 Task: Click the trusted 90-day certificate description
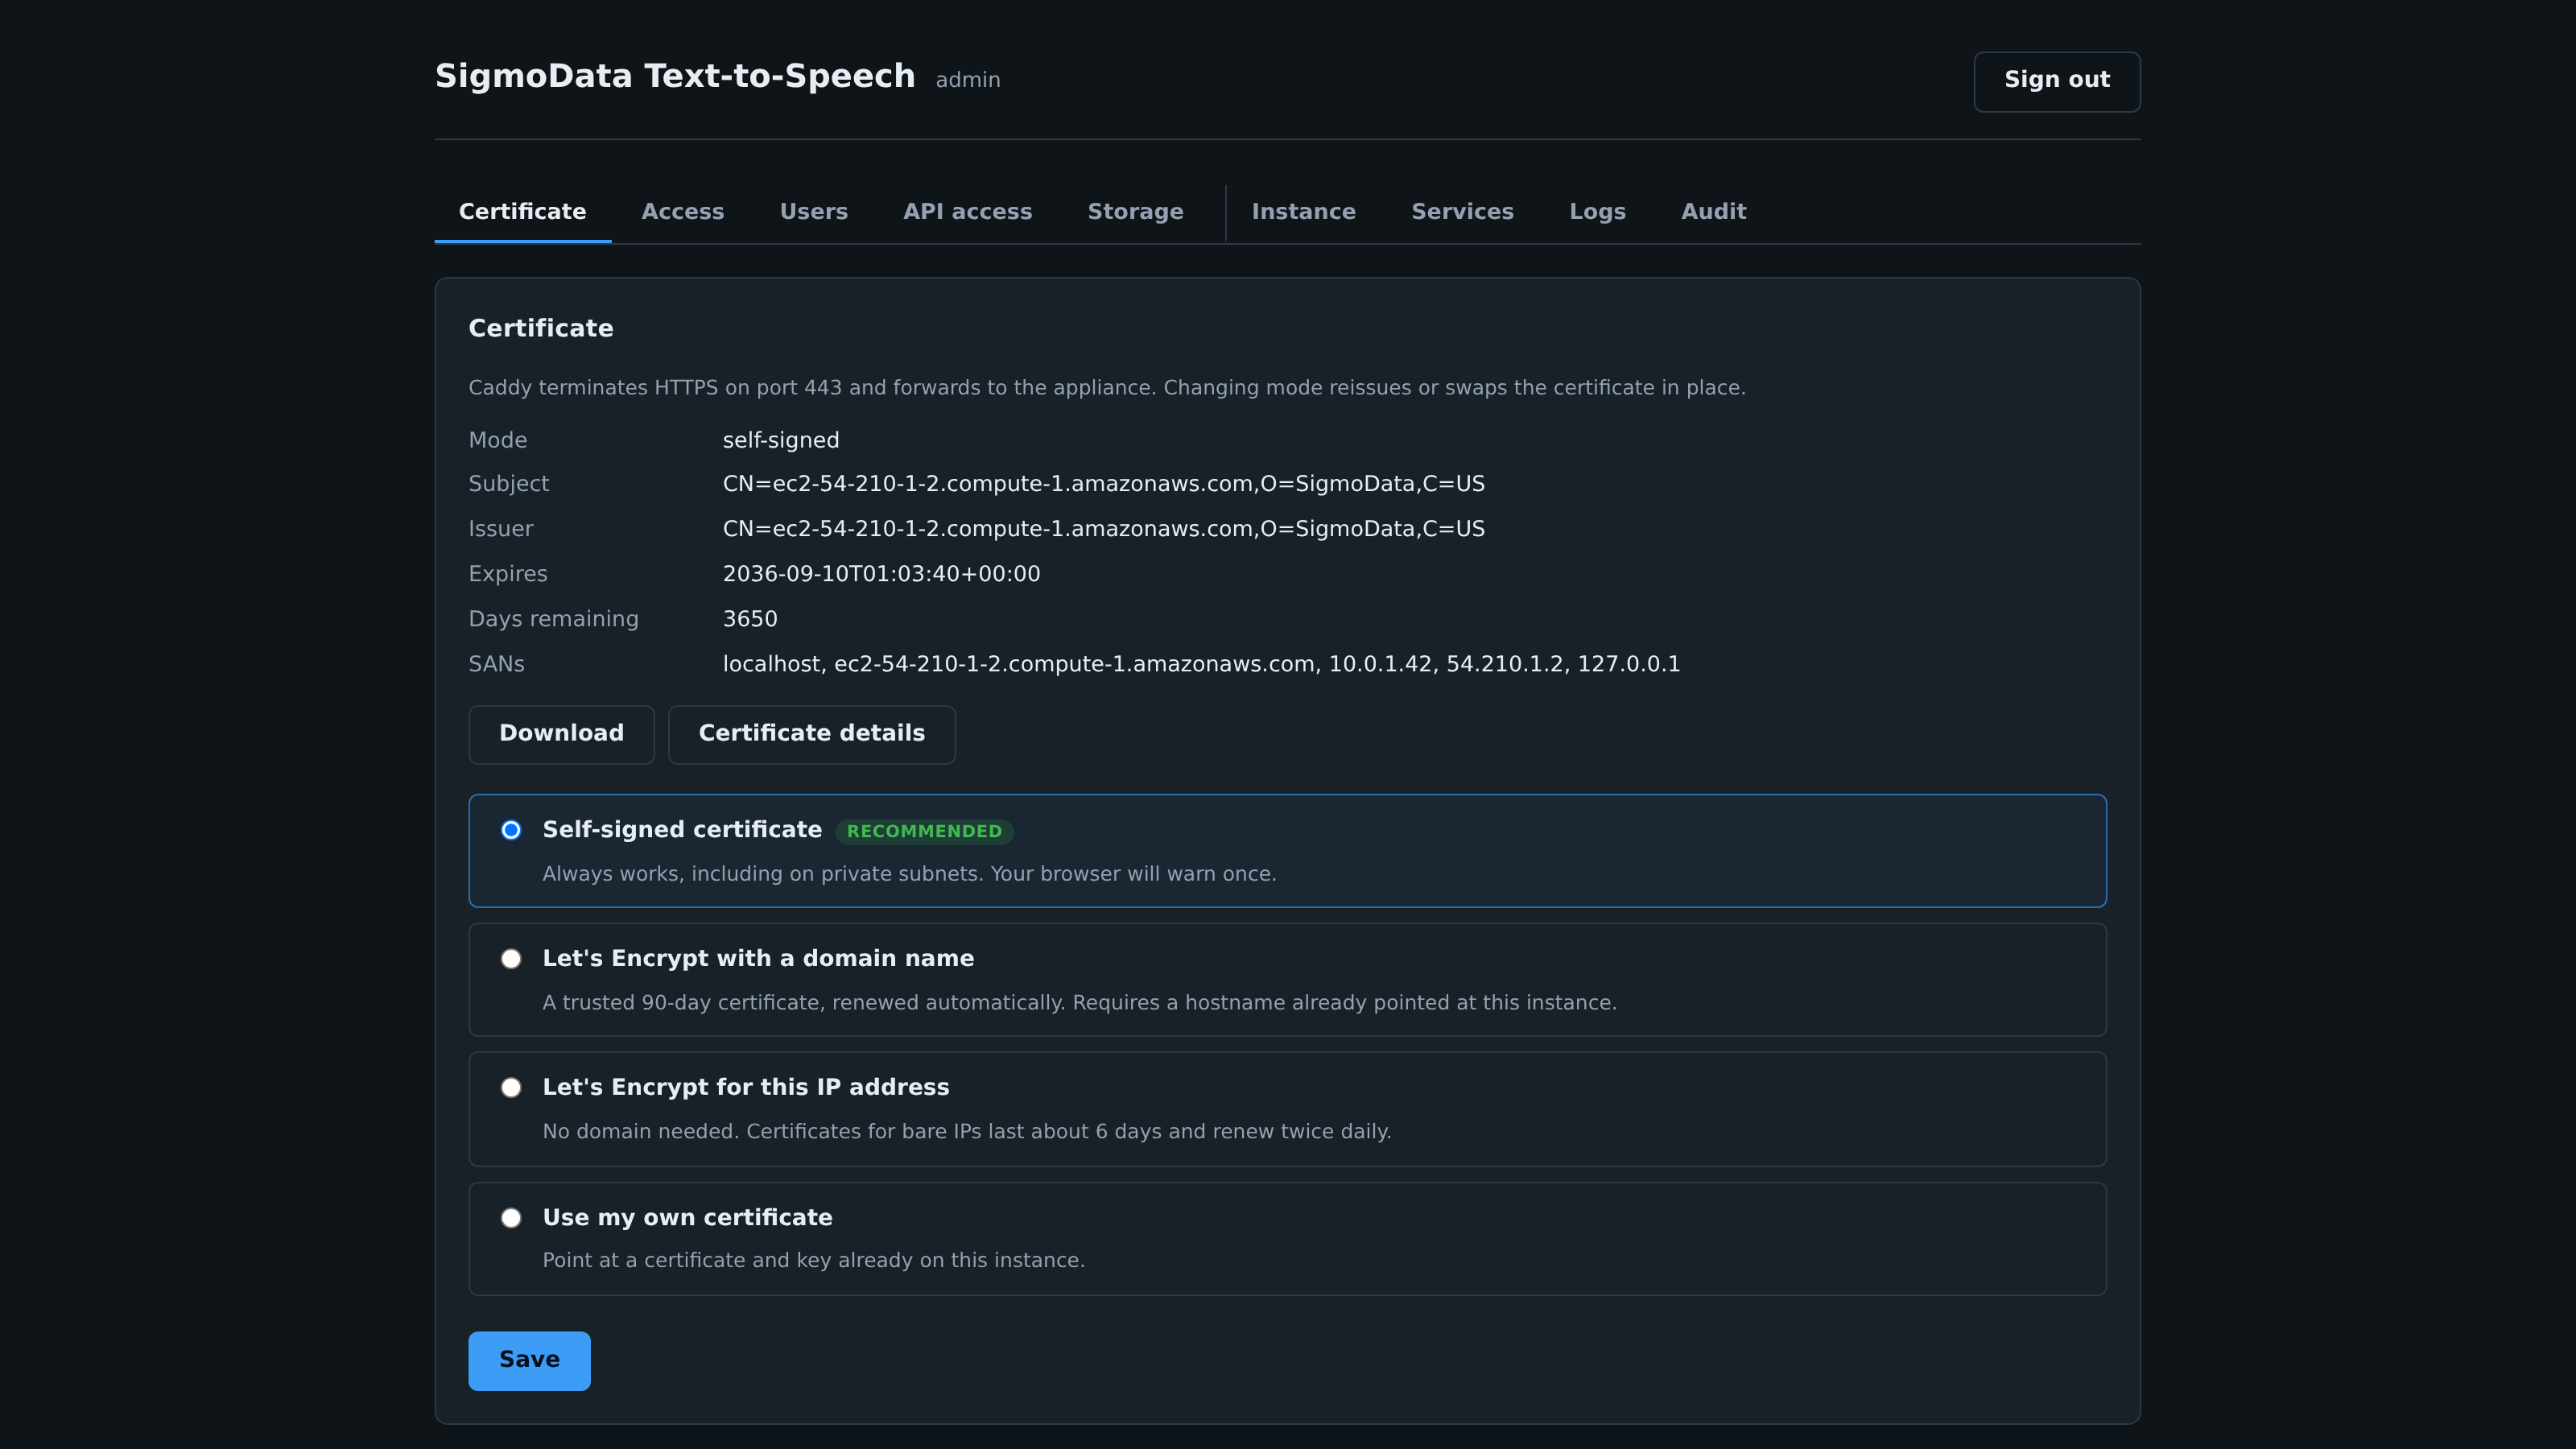(1079, 1003)
